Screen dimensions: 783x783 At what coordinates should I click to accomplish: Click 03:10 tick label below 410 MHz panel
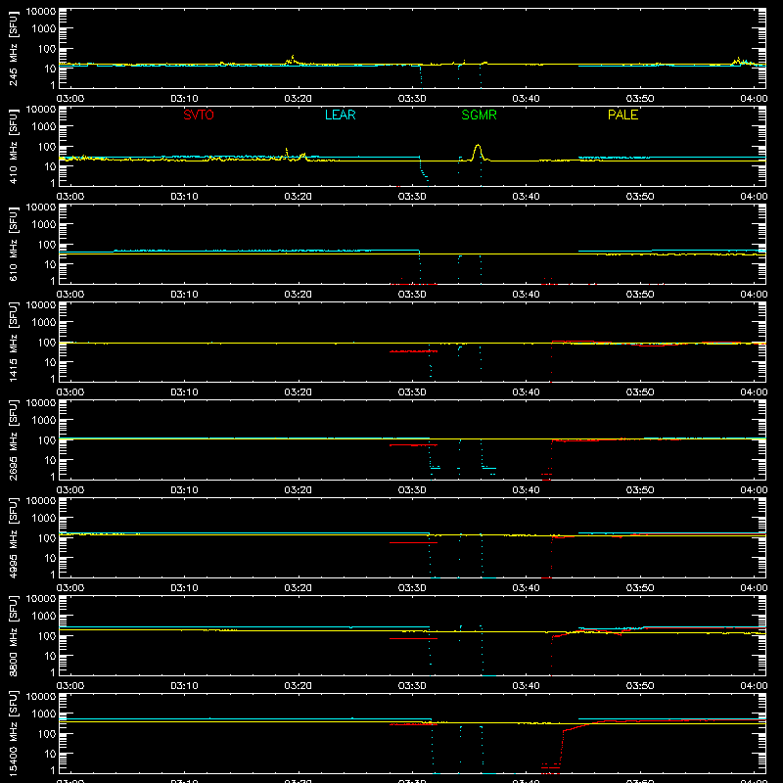184,197
